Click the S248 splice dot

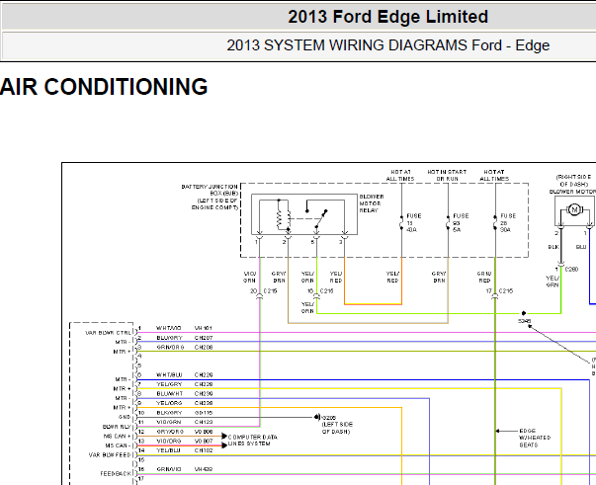[524, 313]
